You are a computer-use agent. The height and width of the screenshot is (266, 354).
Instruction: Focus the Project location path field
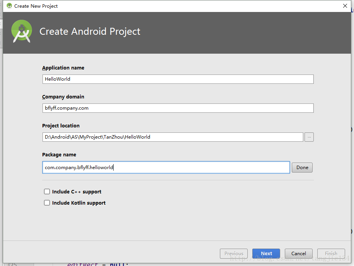click(173, 137)
